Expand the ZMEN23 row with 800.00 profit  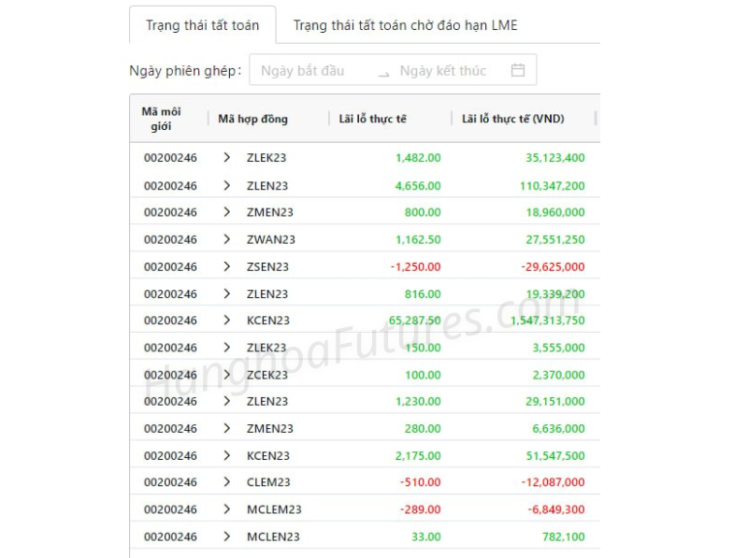(226, 212)
